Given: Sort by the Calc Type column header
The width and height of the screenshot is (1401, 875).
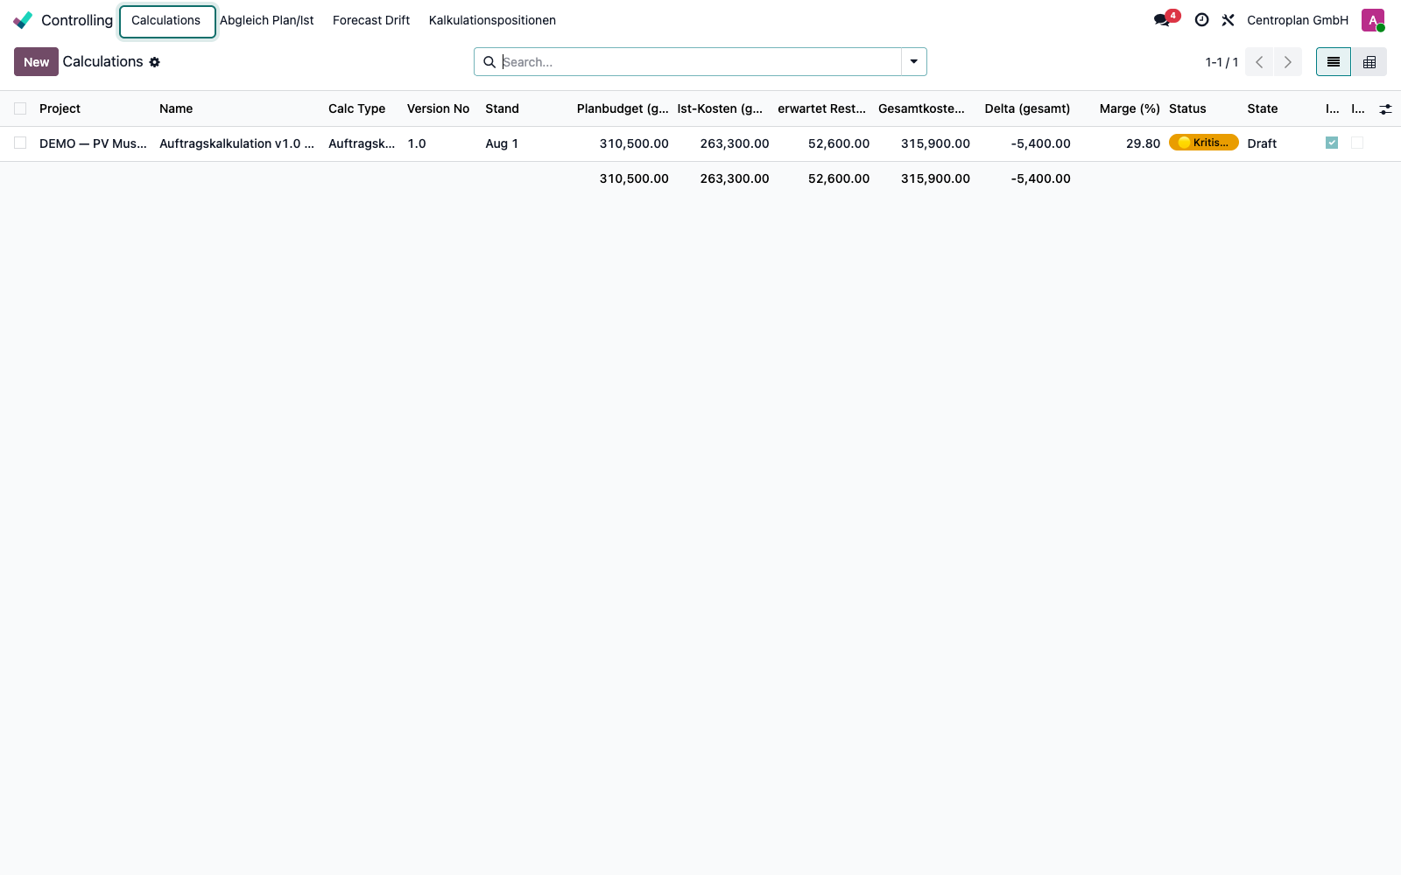Looking at the screenshot, I should tap(356, 108).
